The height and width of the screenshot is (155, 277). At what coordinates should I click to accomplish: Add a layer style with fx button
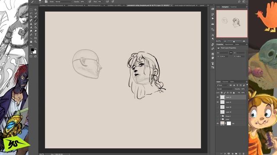[225, 154]
